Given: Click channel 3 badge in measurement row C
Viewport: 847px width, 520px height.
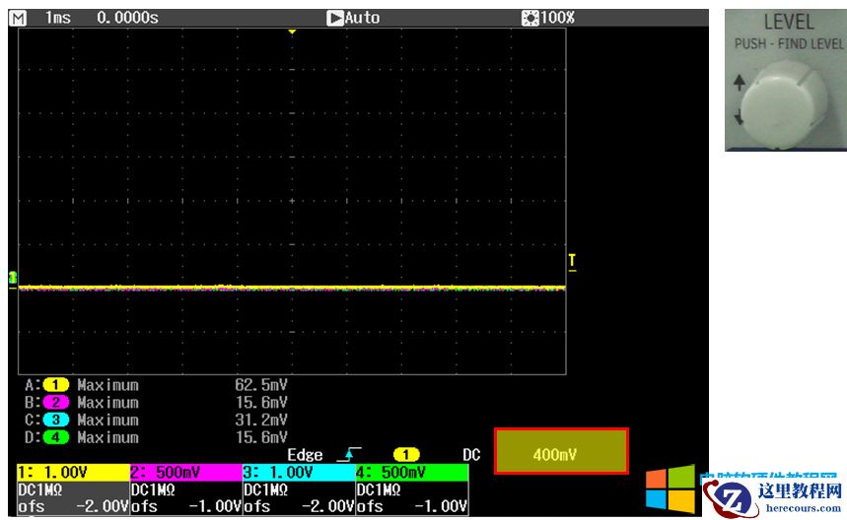Looking at the screenshot, I should click(x=57, y=421).
